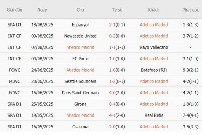Open Real Betis team link

[154, 115]
